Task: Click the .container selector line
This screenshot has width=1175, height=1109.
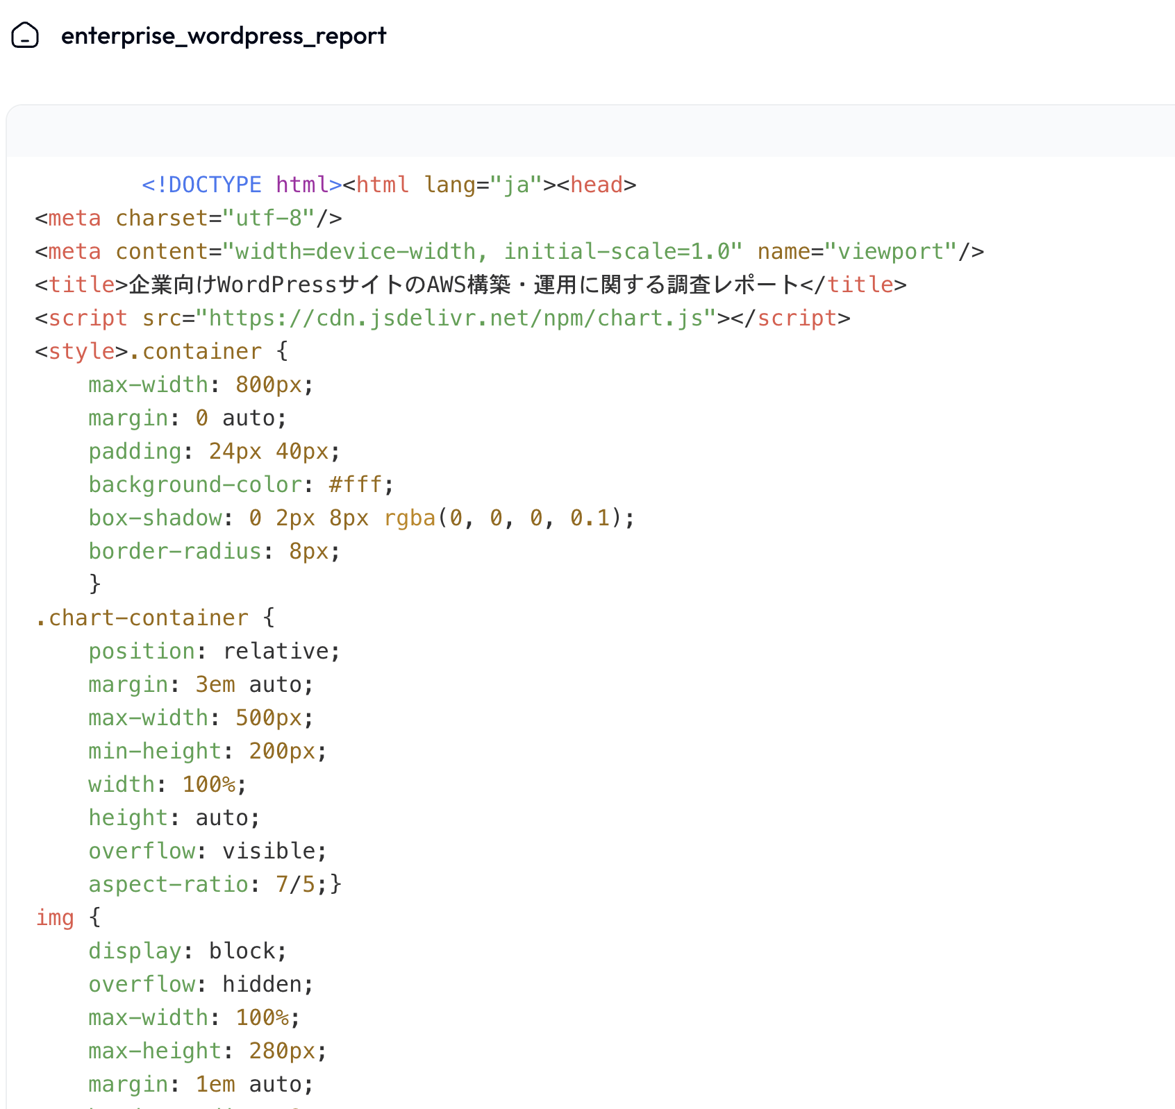Action: pyautogui.click(x=161, y=351)
